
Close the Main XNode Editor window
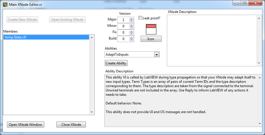pos(255,3)
